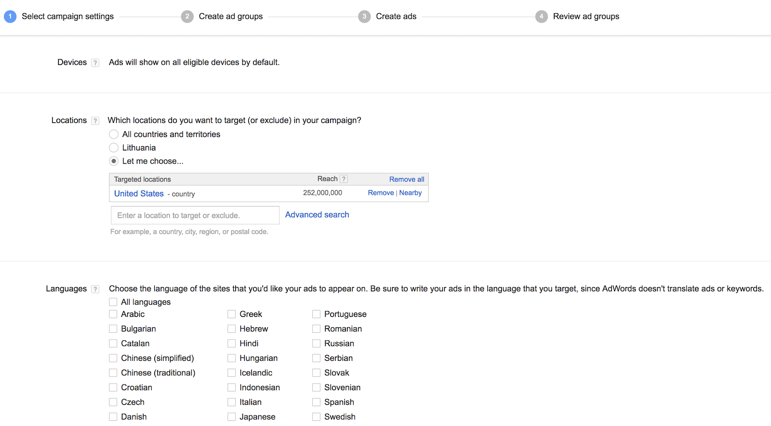
Task: Open the Devices help question mark icon
Action: (95, 63)
